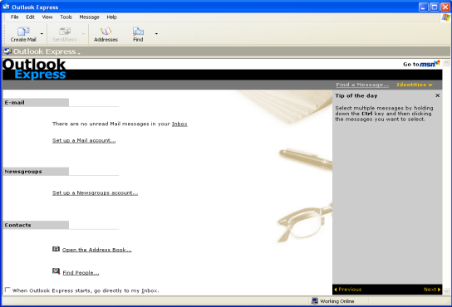Click the Find People magnifier icon
This screenshot has height=307, width=452.
(x=56, y=271)
